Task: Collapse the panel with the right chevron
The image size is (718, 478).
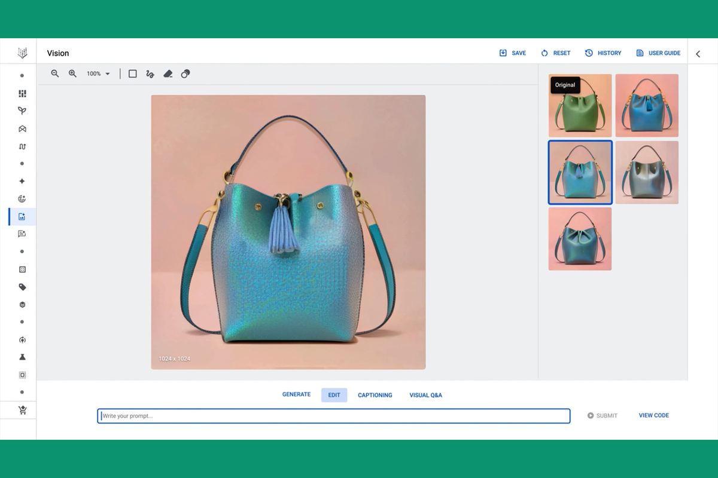Action: pyautogui.click(x=698, y=53)
